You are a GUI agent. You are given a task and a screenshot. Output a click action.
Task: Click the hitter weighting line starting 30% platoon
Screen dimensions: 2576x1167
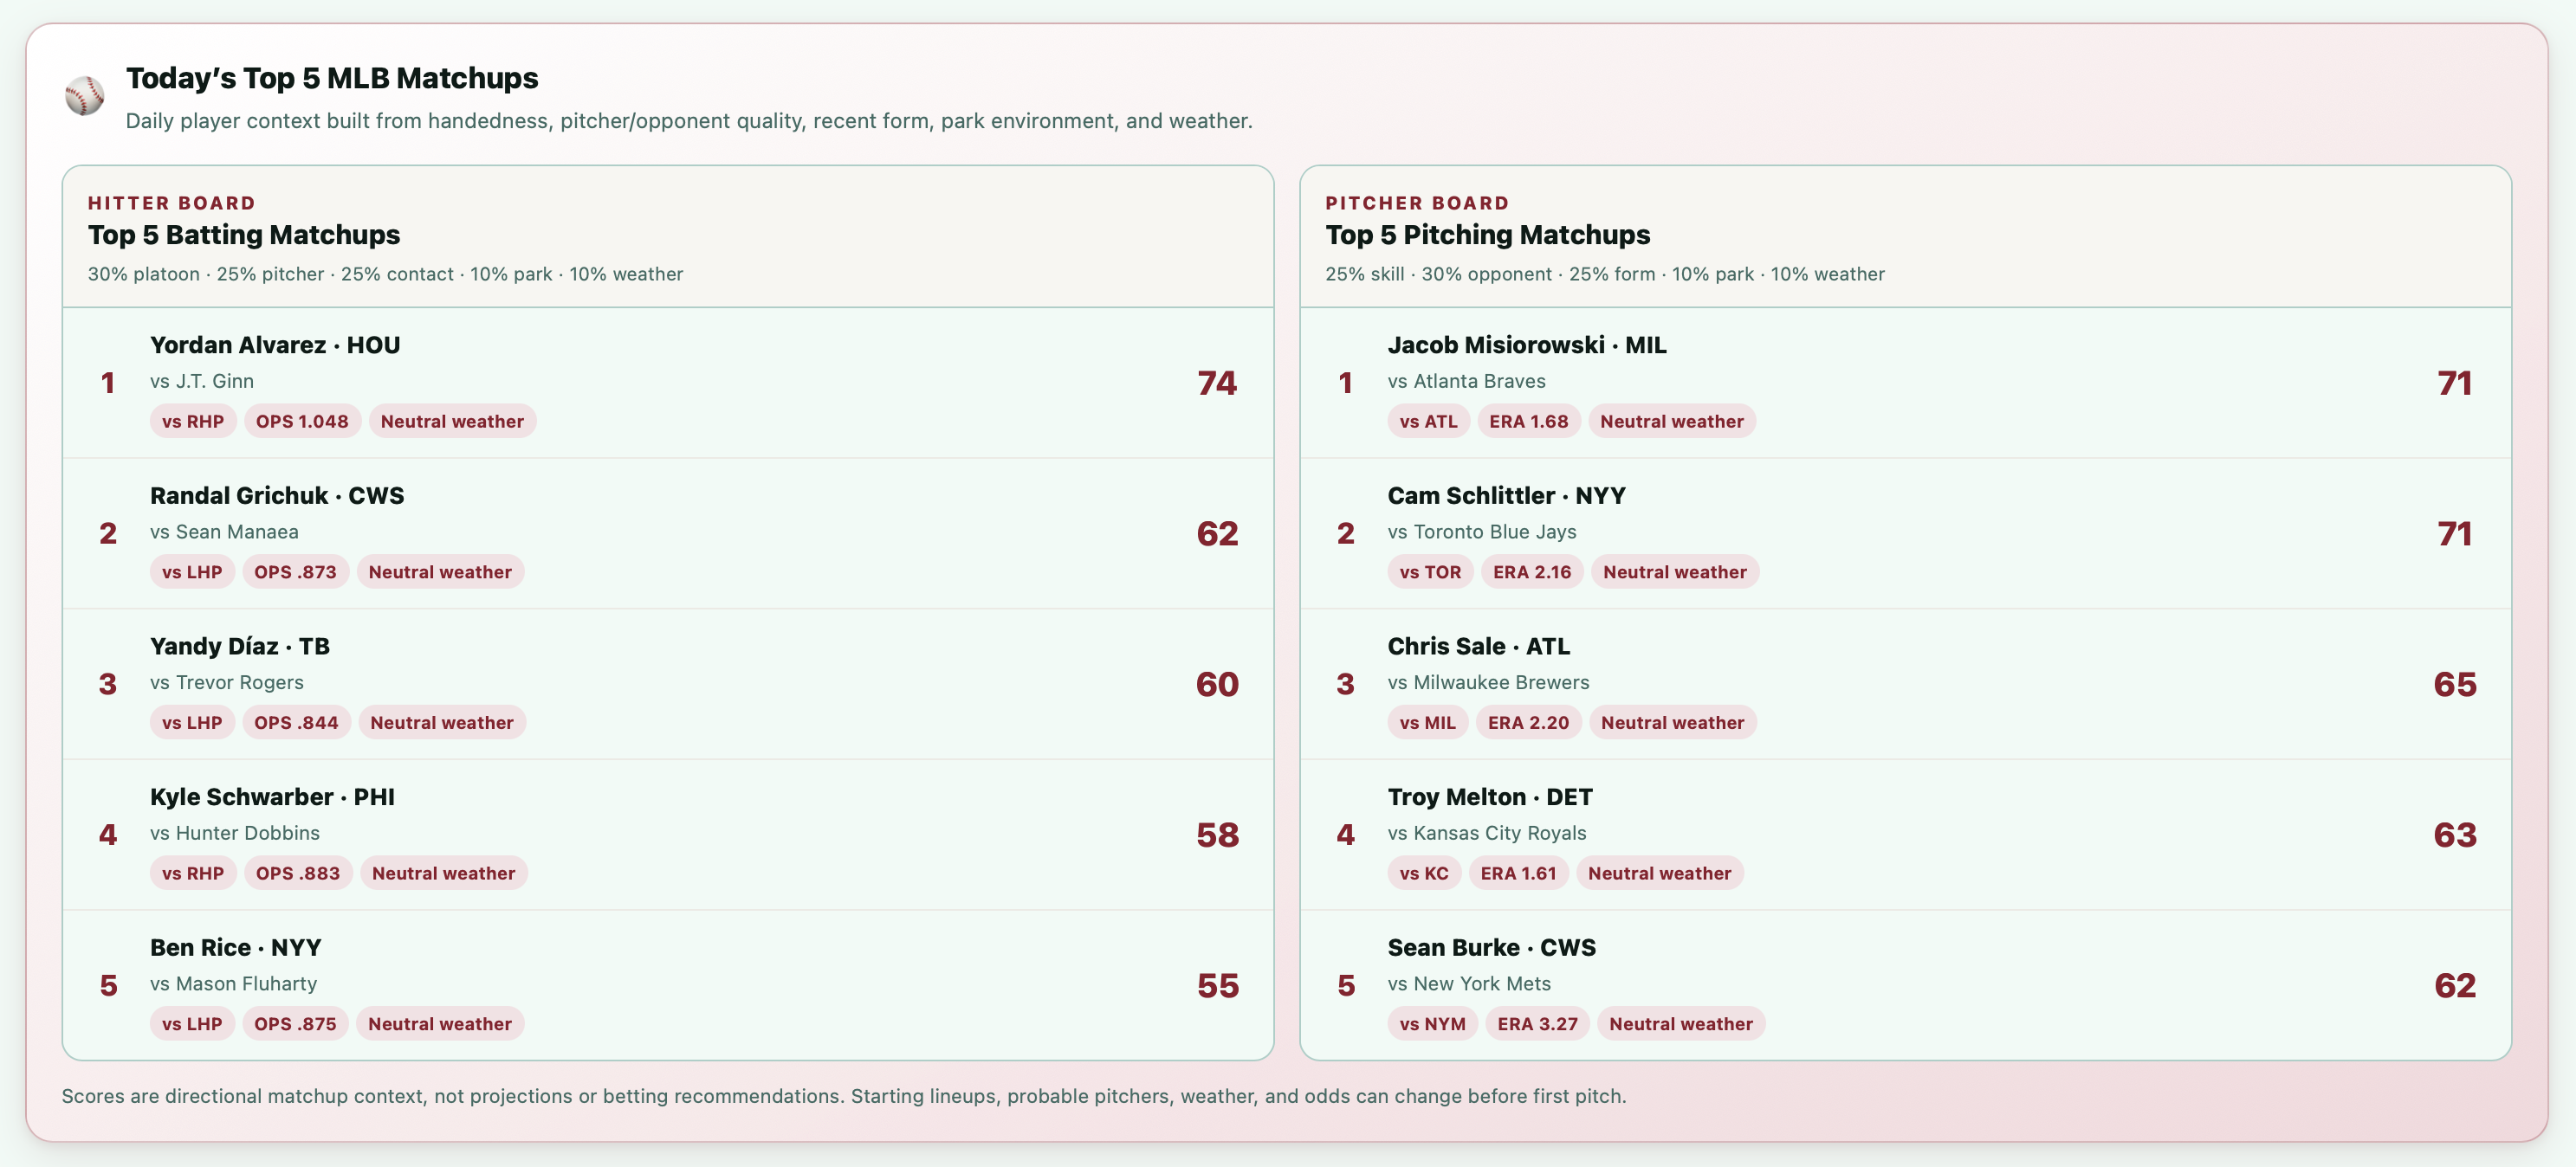(385, 274)
